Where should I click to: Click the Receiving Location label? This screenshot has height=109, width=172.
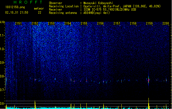coord(64,6)
